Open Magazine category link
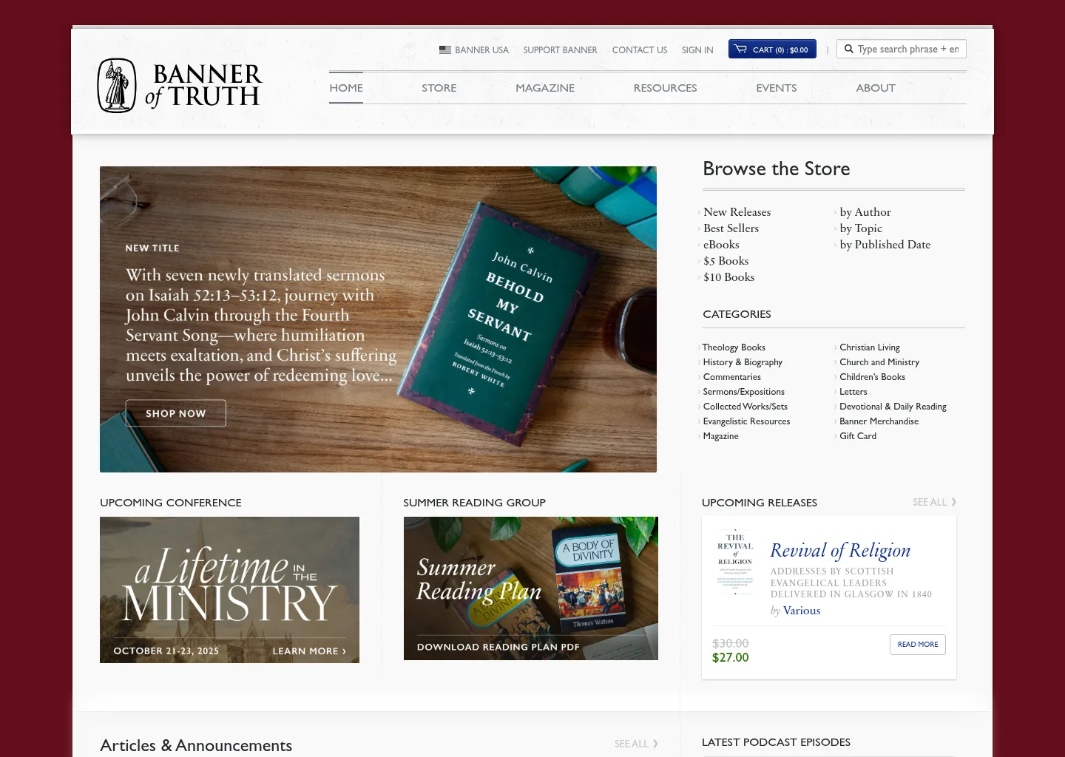 point(720,436)
